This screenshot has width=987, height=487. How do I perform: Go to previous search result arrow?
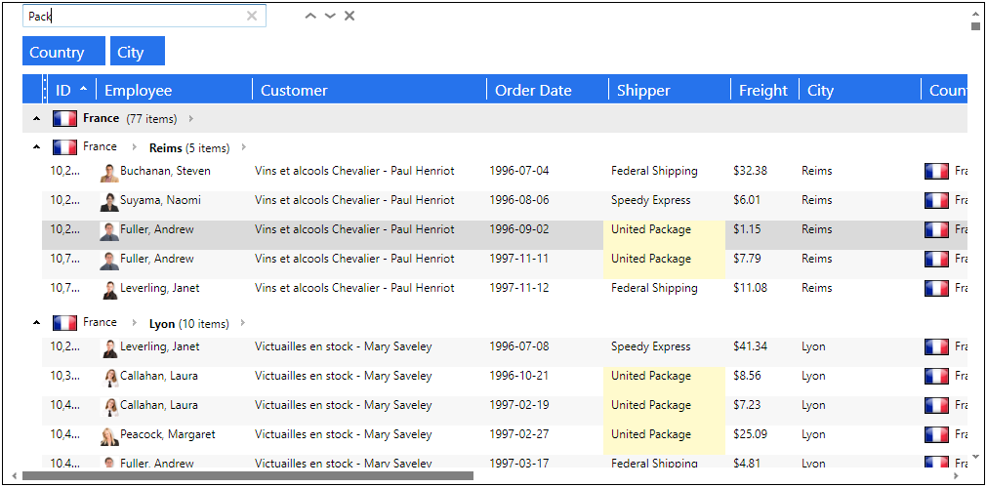point(310,16)
